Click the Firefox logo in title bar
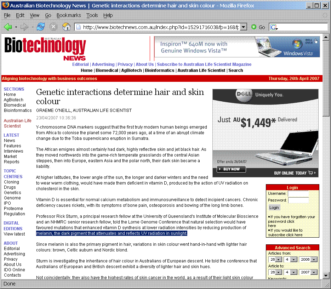331x289 pixels. pos(6,5)
